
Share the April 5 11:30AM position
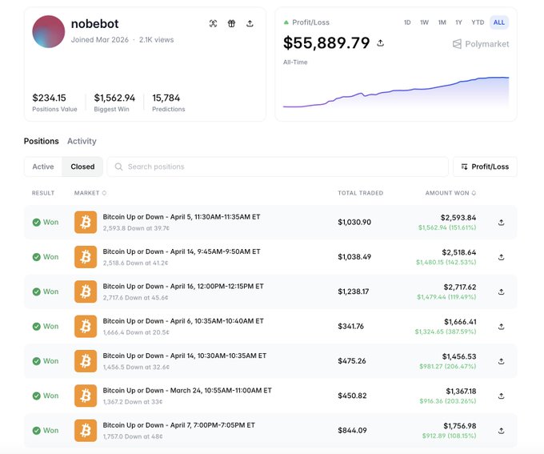[501, 223]
